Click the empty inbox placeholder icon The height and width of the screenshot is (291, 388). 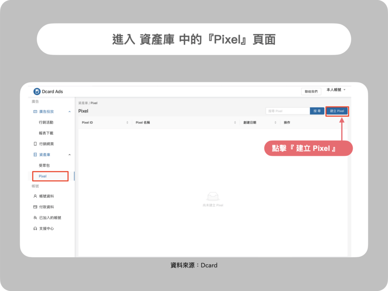tap(213, 196)
